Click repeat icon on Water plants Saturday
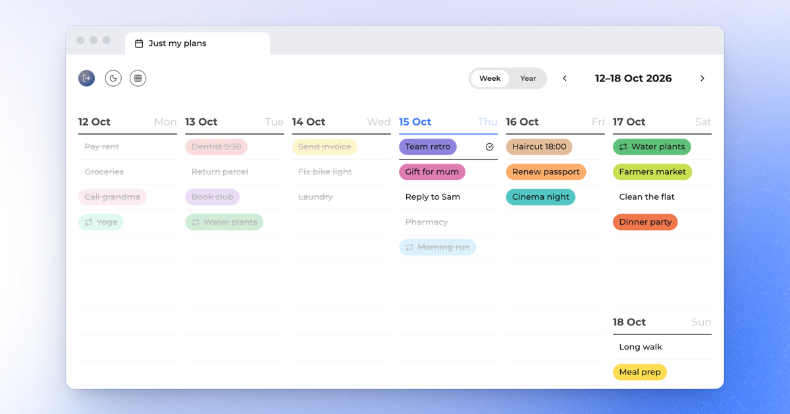This screenshot has height=414, width=790. click(x=623, y=147)
